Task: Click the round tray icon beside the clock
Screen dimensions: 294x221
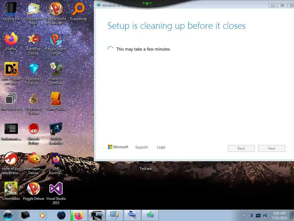Action: click(x=265, y=216)
